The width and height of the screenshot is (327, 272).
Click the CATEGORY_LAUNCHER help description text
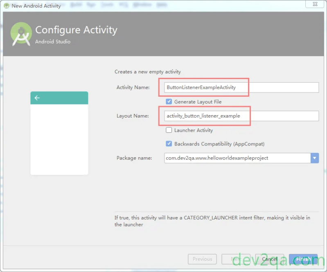pyautogui.click(x=212, y=221)
